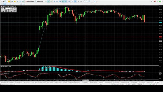Toggle chart auto scroll to latest bar
Image resolution: width=163 pixels, height=92 pixels.
tap(63, 2)
